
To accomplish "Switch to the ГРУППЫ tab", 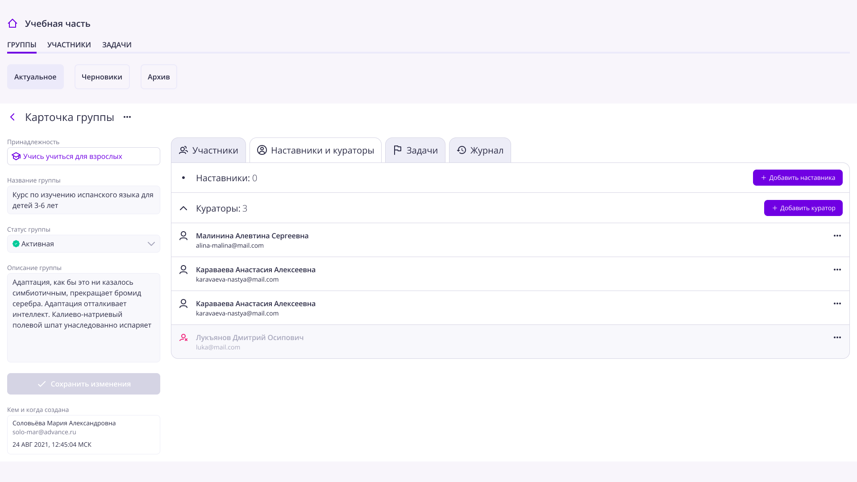I will (22, 45).
